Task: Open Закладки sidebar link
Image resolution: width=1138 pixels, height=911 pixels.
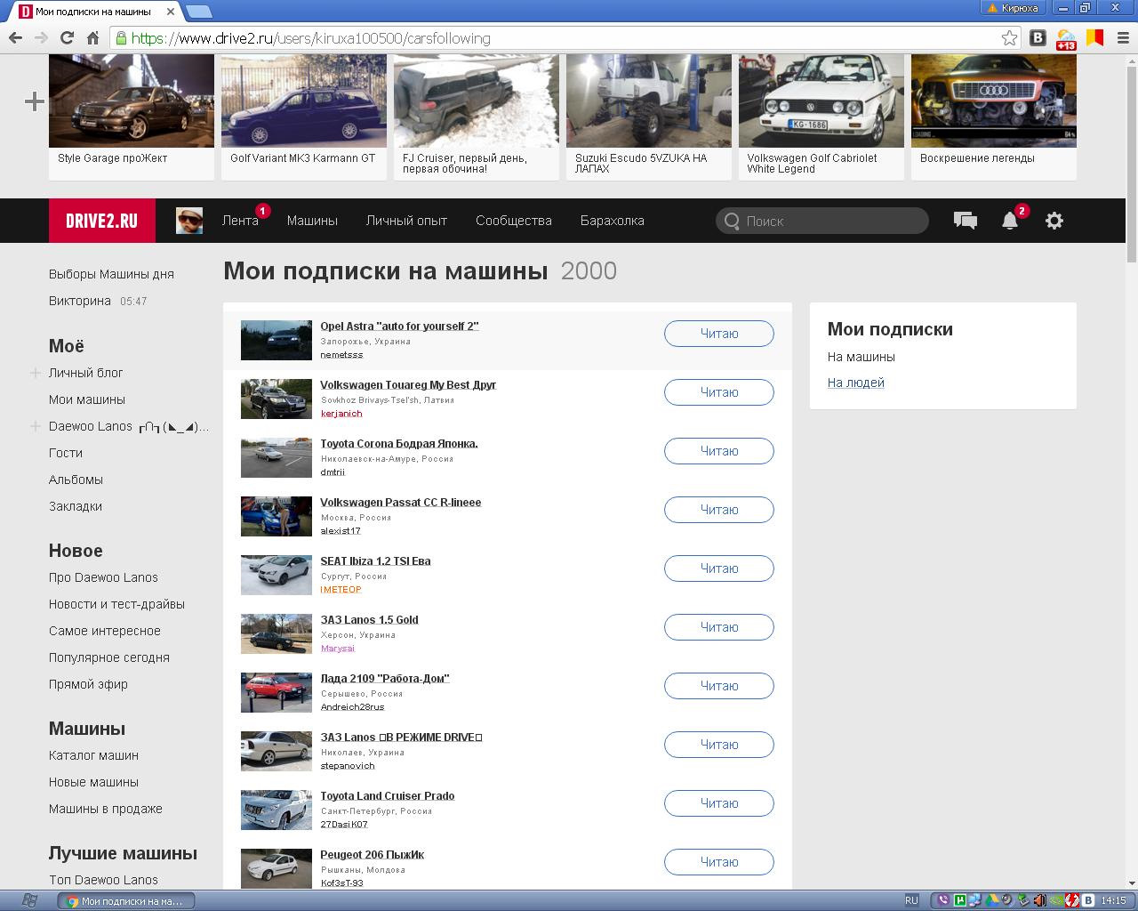Action: (76, 506)
